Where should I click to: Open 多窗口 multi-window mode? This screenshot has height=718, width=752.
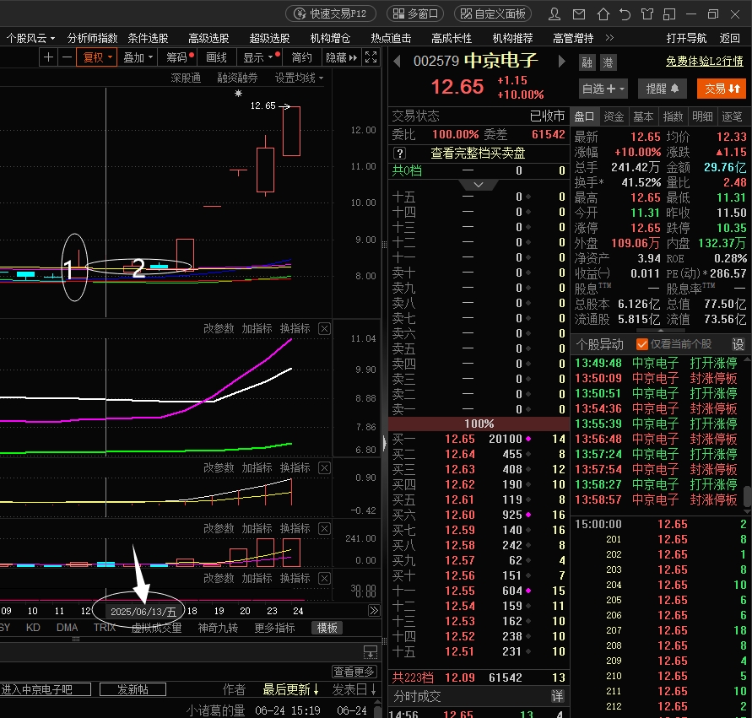pos(415,13)
